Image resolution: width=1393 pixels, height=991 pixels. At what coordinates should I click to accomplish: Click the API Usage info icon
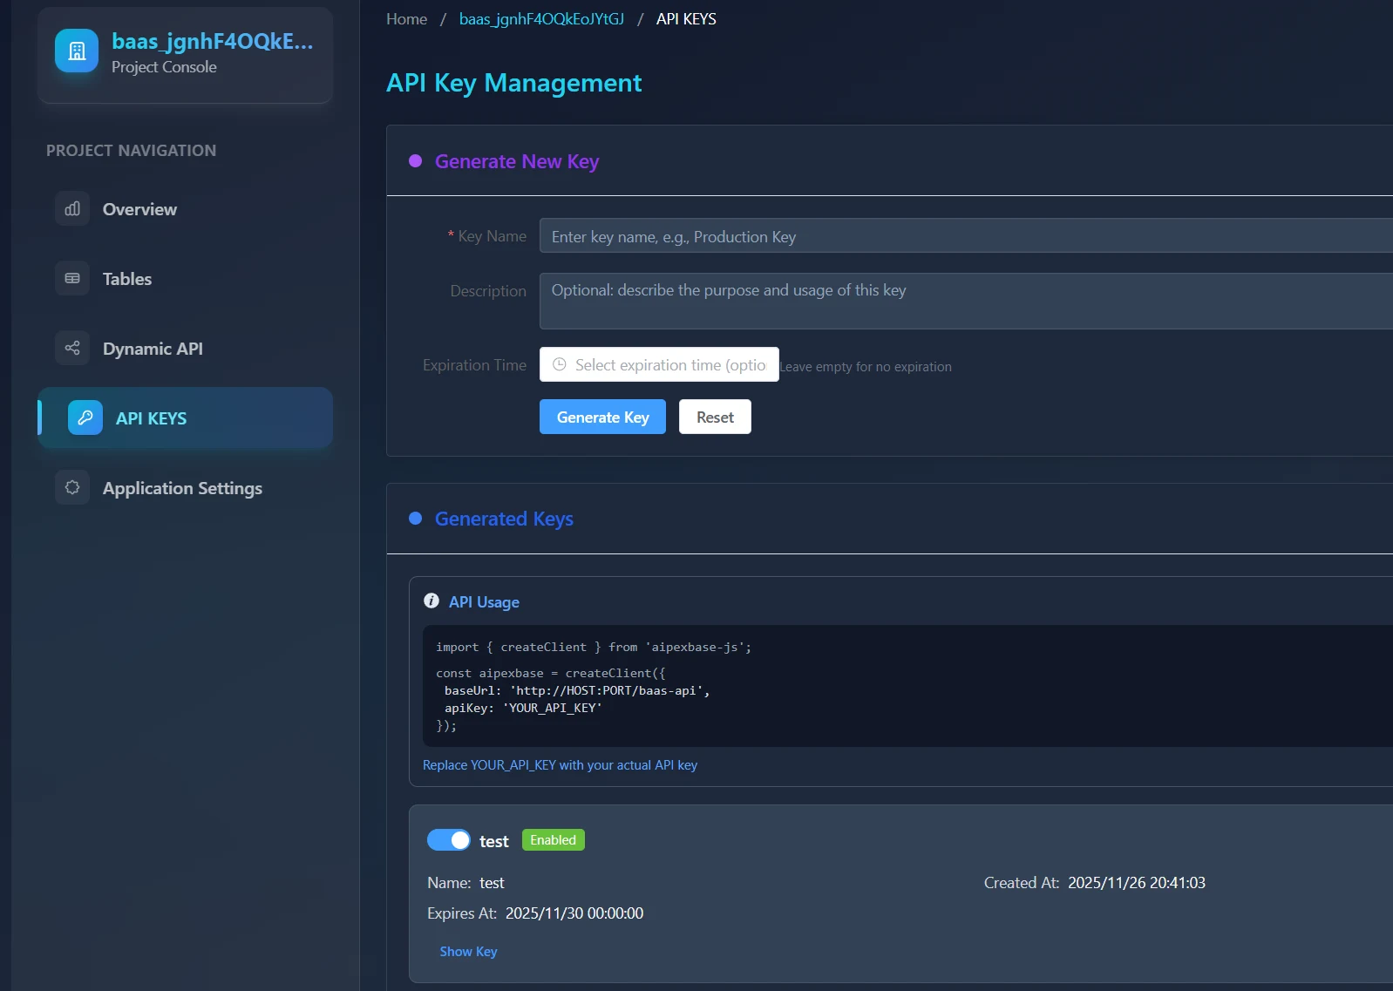coord(431,601)
